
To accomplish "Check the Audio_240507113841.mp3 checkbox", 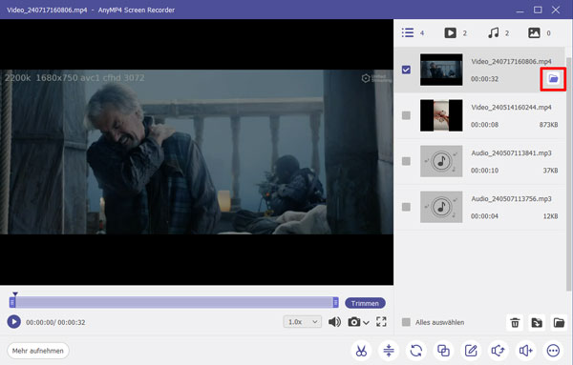I will (406, 161).
